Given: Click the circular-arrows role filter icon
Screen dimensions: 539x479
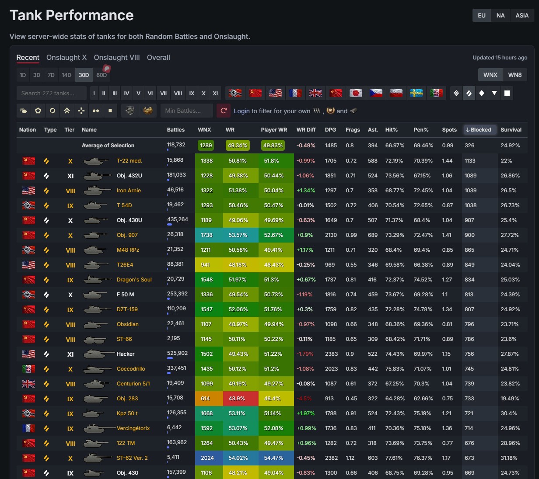Looking at the screenshot, I should point(52,111).
